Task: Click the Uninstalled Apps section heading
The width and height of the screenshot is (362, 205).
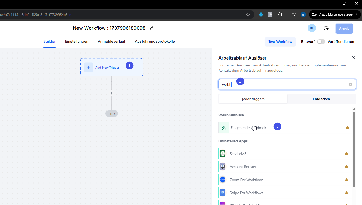Action: (x=233, y=141)
